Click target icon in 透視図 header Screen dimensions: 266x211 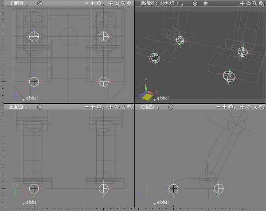click(195, 4)
